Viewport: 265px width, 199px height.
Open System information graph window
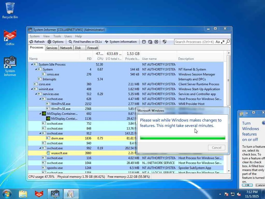pyautogui.click(x=121, y=42)
